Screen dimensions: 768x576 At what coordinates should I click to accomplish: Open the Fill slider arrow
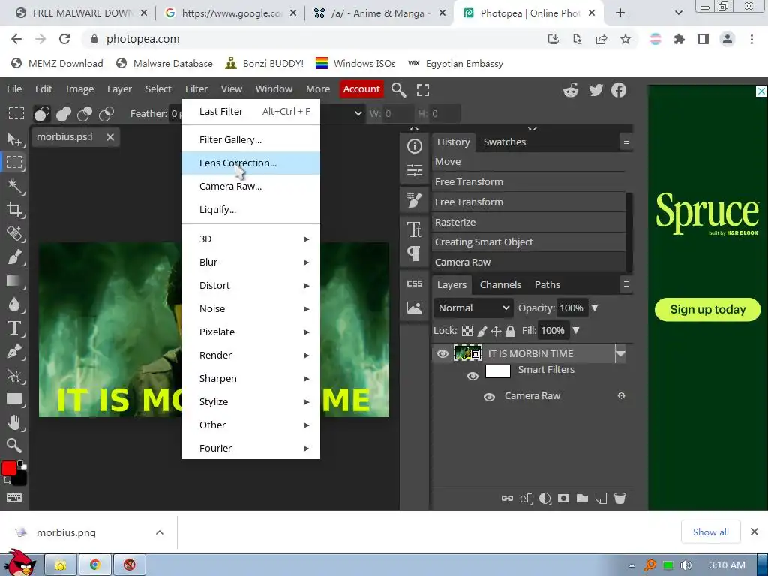pyautogui.click(x=576, y=330)
